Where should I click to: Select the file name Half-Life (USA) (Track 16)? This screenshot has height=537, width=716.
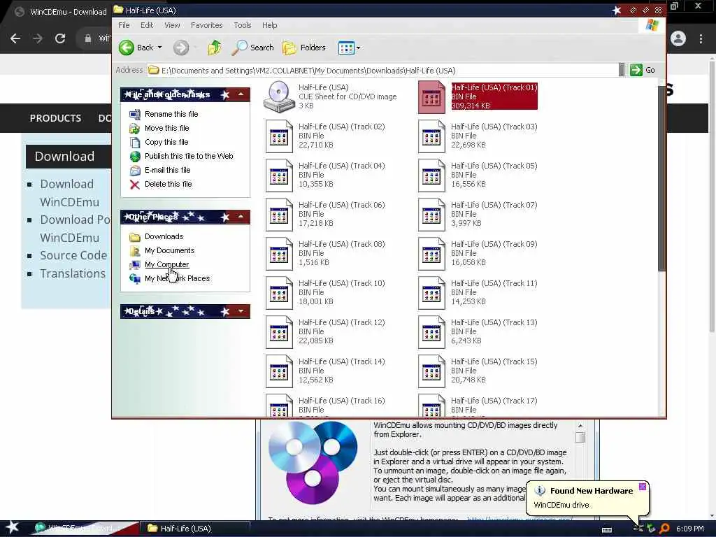point(341,401)
